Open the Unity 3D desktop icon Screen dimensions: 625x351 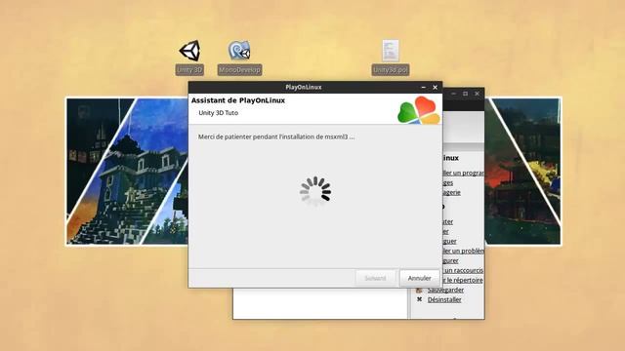[189, 51]
